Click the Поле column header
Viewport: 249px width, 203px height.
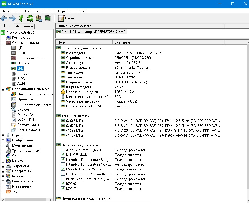coord(84,42)
